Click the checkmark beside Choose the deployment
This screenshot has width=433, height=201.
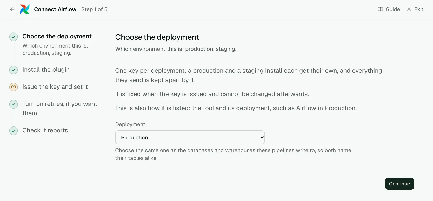[14, 37]
